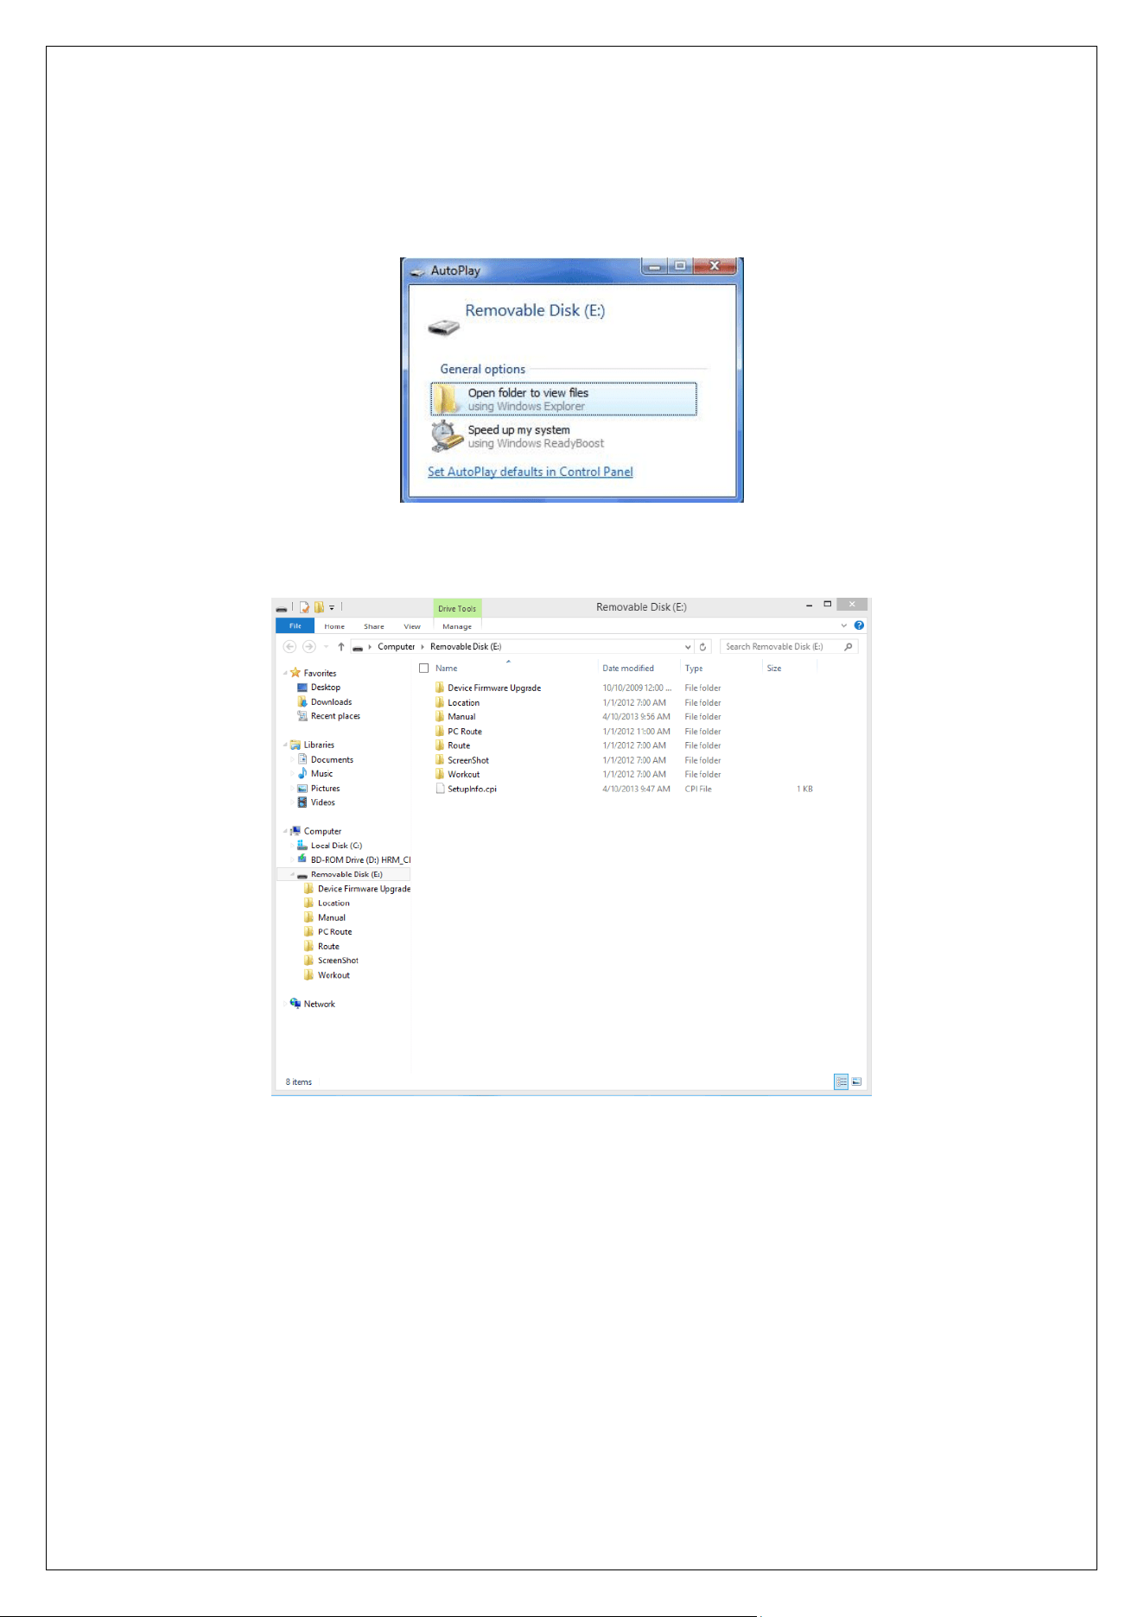Open the File ribbon tab
Viewport: 1144px width, 1617px height.
(x=296, y=626)
